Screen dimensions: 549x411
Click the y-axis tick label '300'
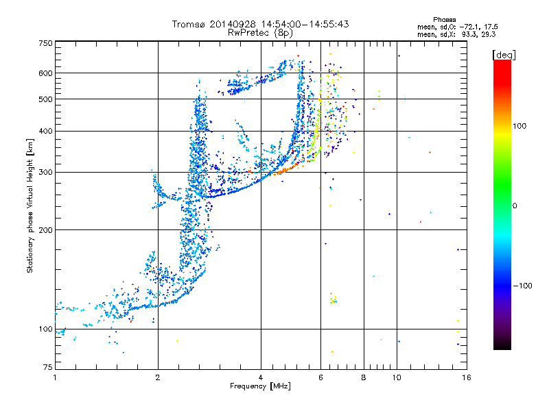[x=46, y=173]
